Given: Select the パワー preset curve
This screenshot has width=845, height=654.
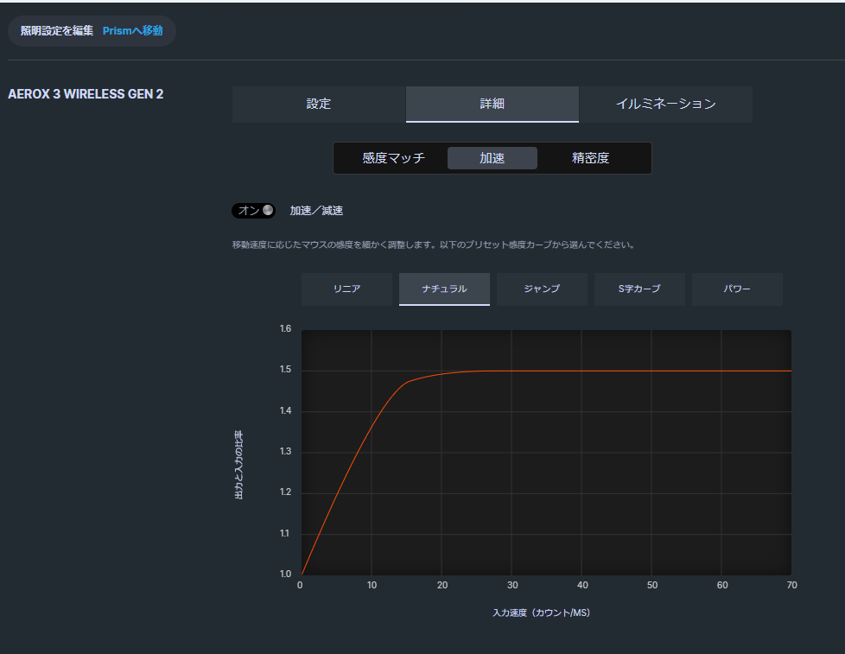Looking at the screenshot, I should coord(737,289).
